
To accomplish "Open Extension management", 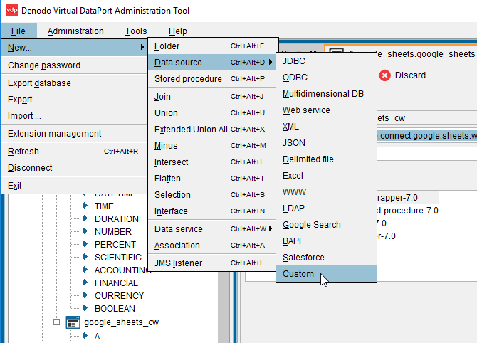I will (x=75, y=134).
